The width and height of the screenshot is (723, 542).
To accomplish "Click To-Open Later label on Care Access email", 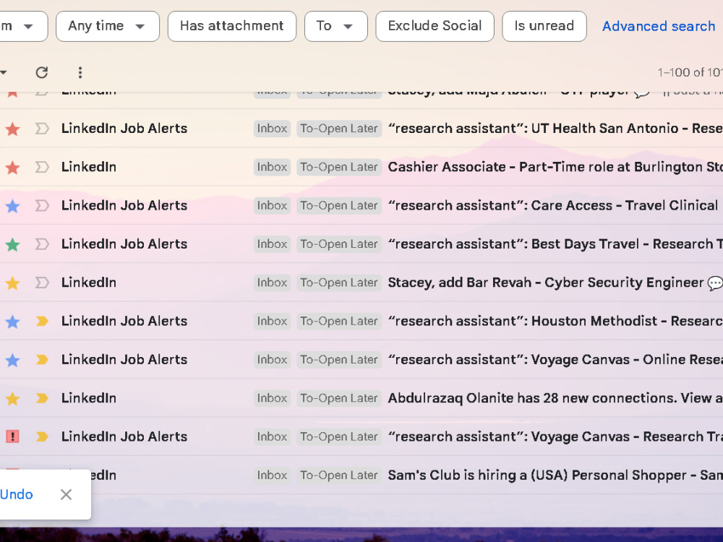I will click(x=339, y=205).
